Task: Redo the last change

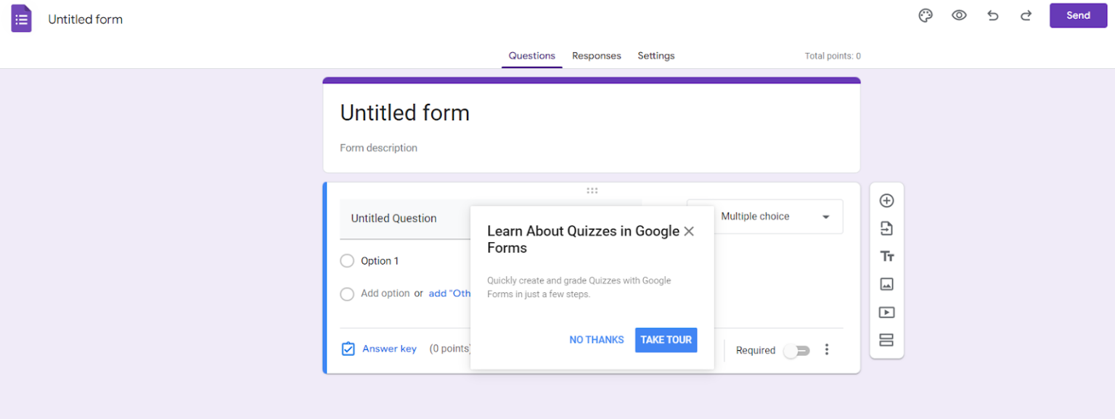Action: (x=1026, y=15)
